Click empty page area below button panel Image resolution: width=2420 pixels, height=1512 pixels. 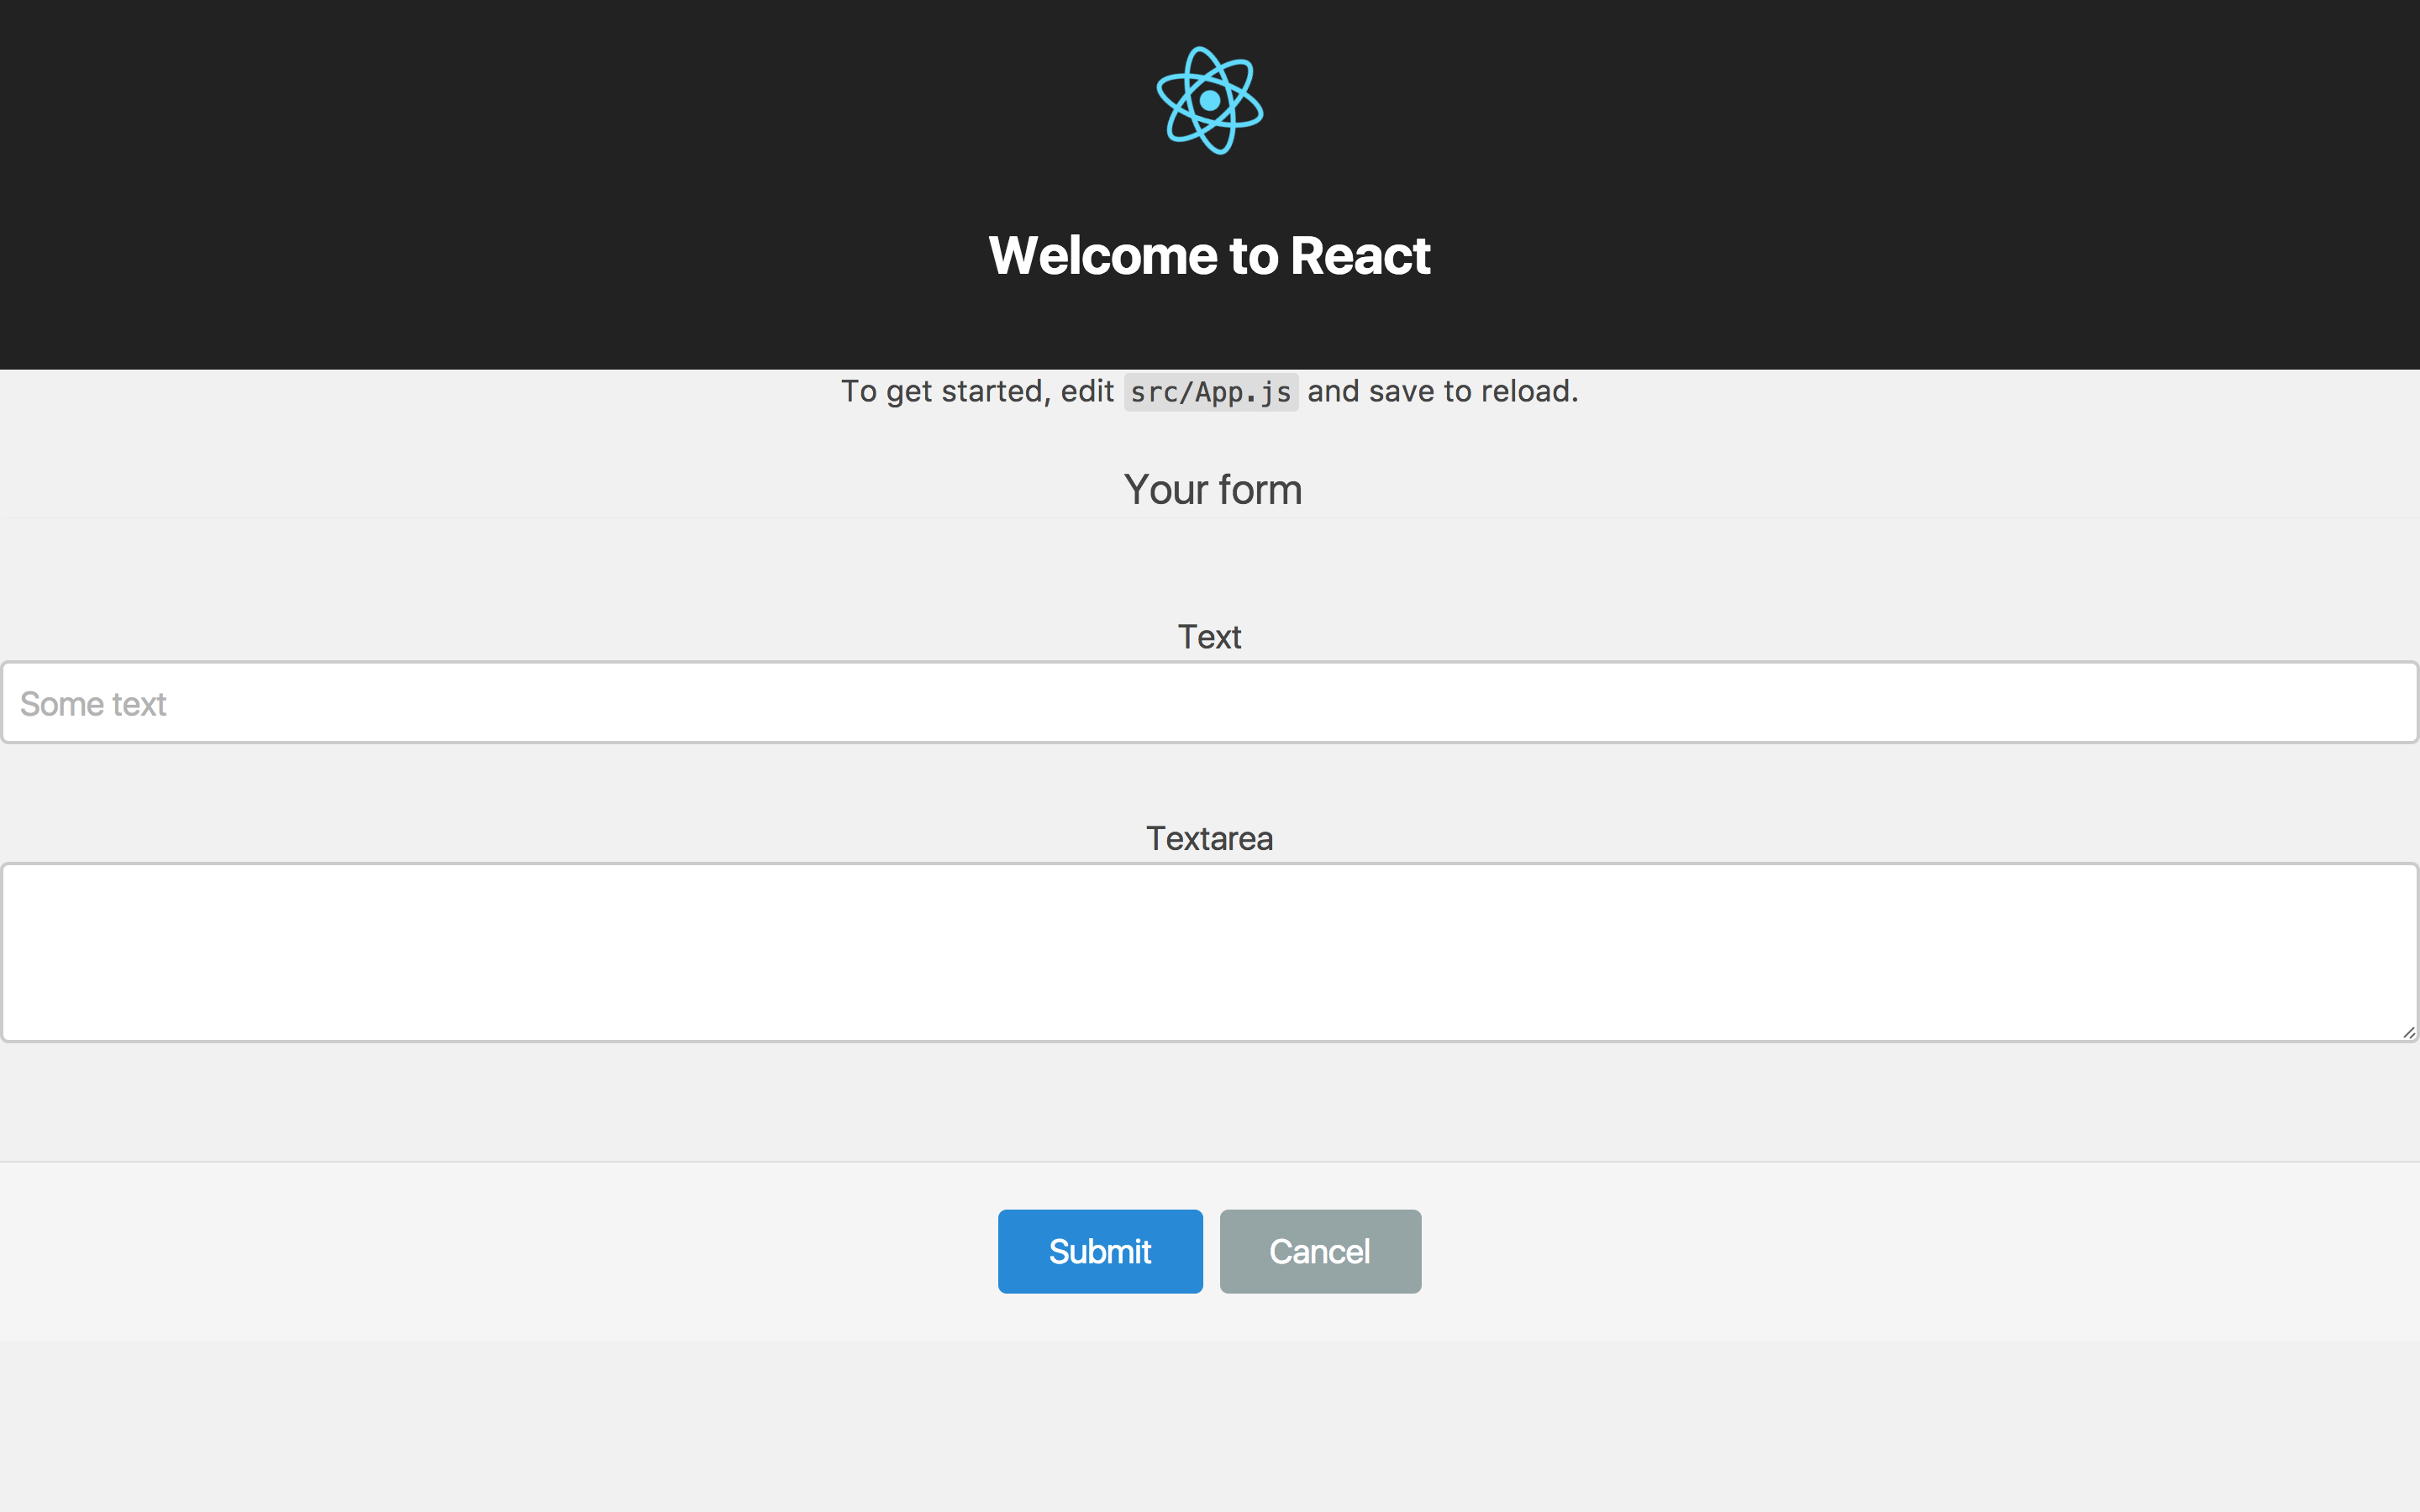[1209, 1430]
